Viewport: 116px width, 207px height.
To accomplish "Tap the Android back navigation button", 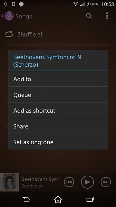I will [x=26, y=199].
